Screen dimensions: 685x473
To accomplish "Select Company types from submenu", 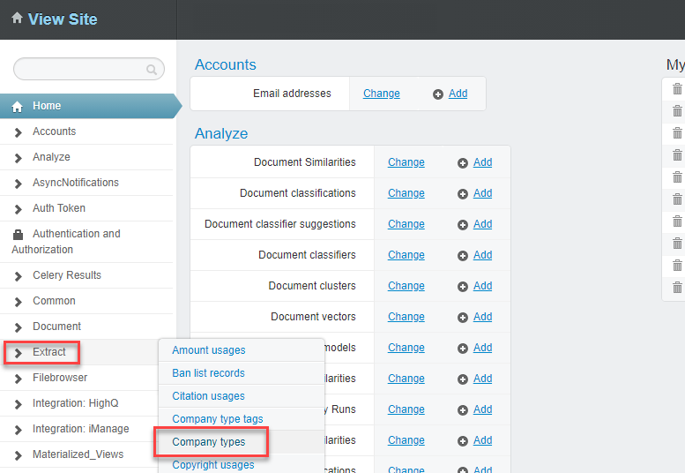I will click(x=209, y=442).
